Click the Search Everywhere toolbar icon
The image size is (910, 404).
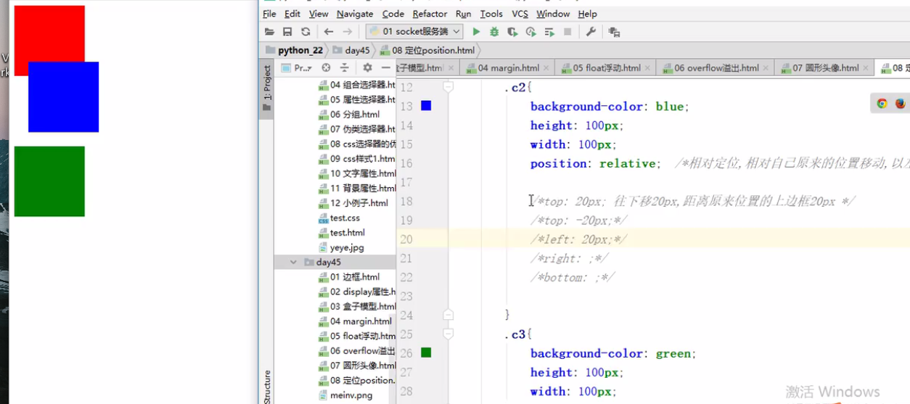pos(614,32)
